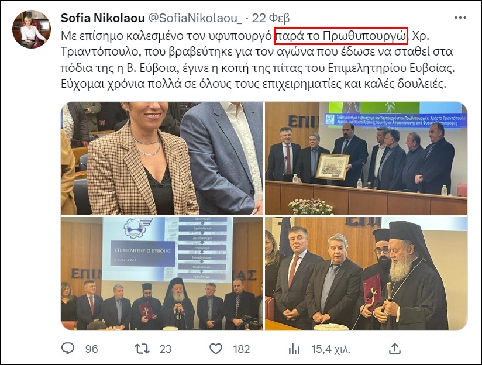Click the share upload icon
482x365 pixels.
pyautogui.click(x=395, y=349)
